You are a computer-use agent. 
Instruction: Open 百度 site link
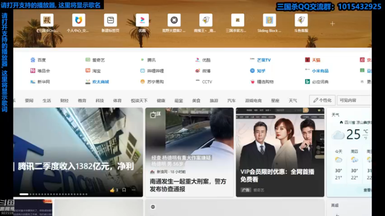tap(38, 60)
